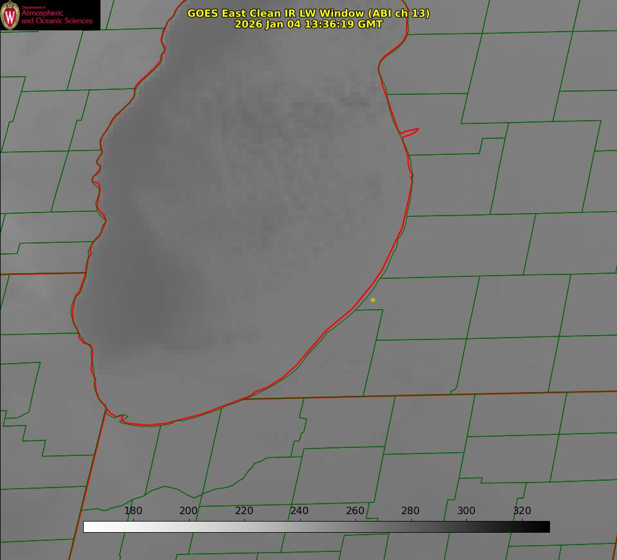Click the 200 tick label on colorbar
Screen dimensions: 617x560
point(189,511)
